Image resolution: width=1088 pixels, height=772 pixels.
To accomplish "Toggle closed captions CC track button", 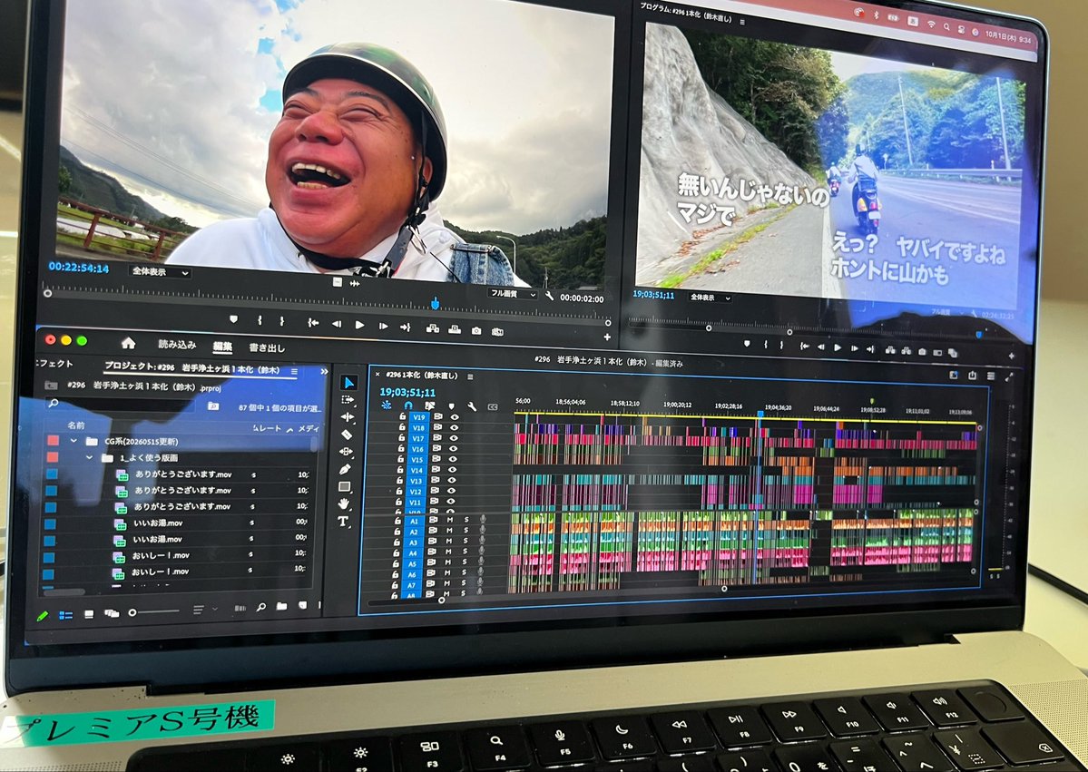I will click(x=493, y=407).
